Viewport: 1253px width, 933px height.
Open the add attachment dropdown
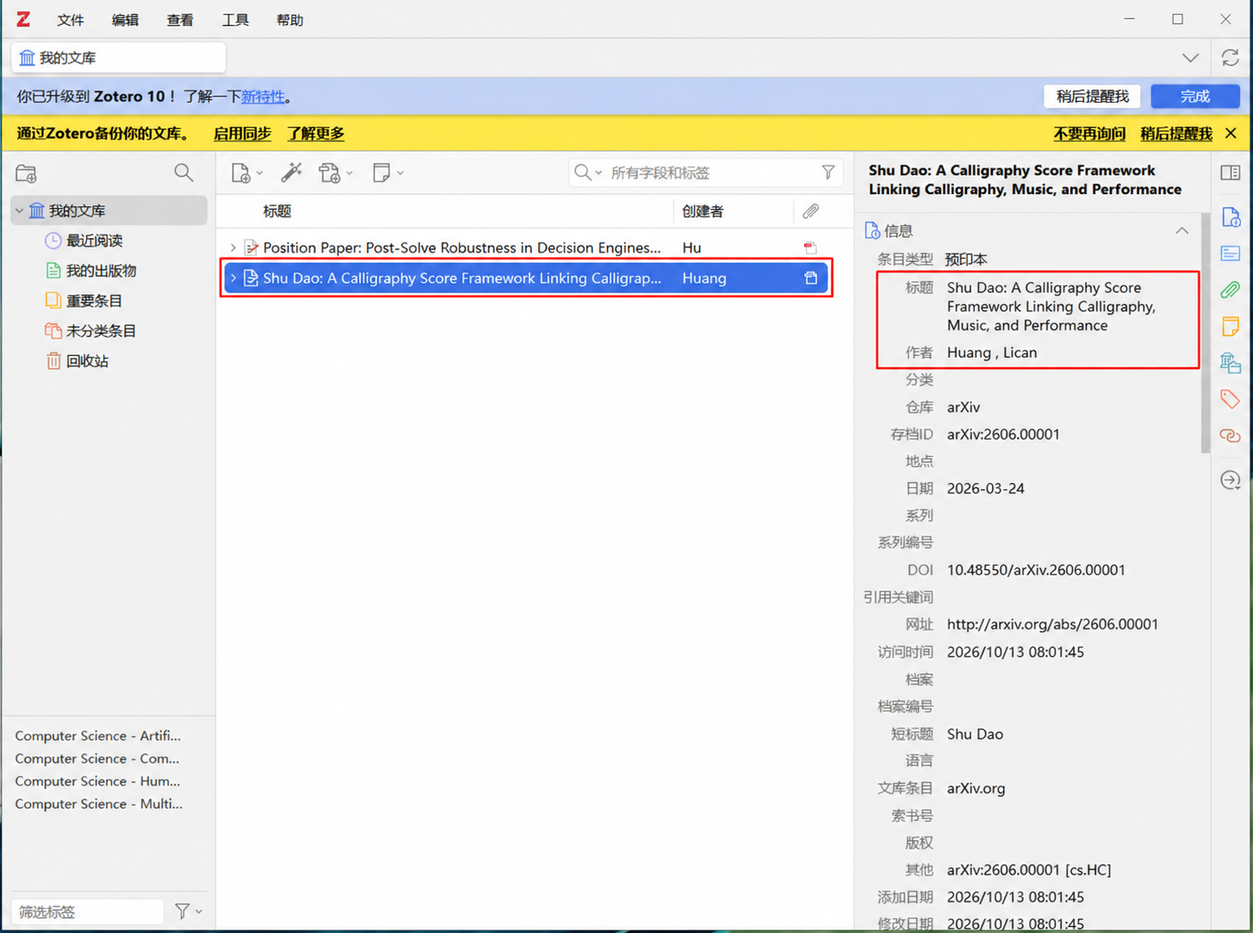[335, 173]
